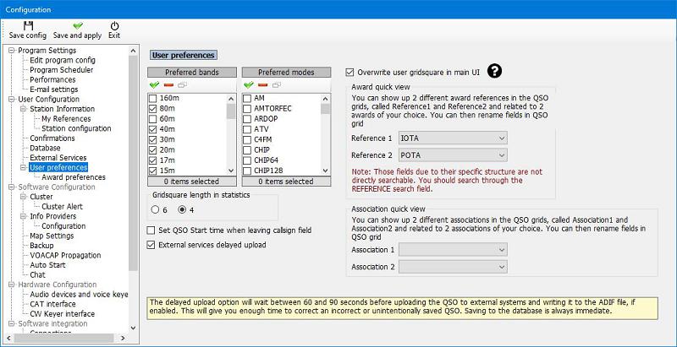Click the Save and apply icon
The width and height of the screenshot is (677, 347).
78,26
